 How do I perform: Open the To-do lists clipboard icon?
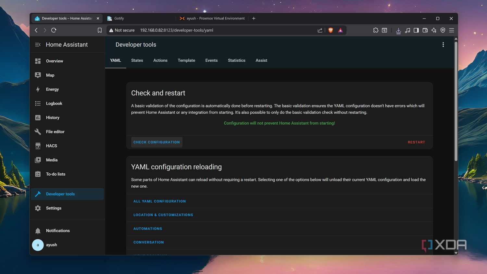tap(38, 174)
